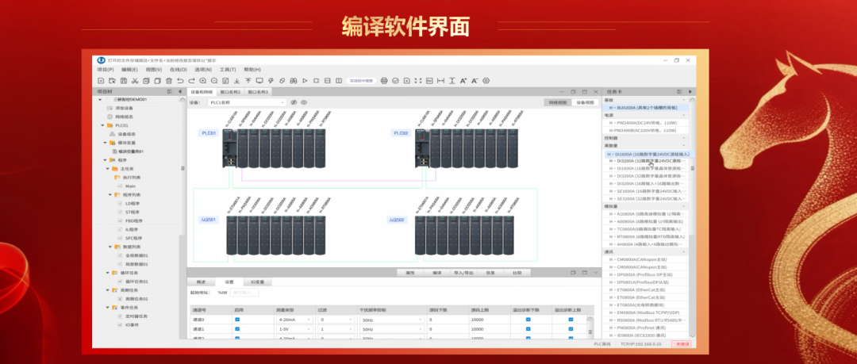Click the Run play icon in the toolbar
This screenshot has height=364, width=857.
pos(305,81)
